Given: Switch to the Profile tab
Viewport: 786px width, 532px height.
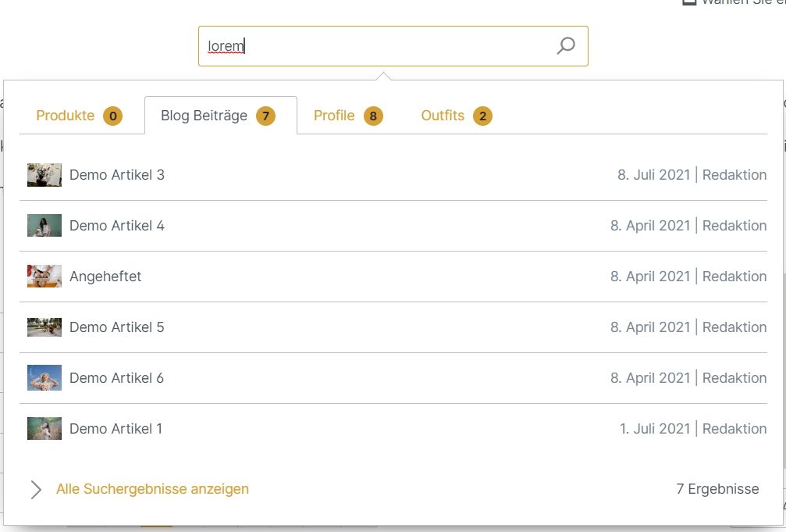Looking at the screenshot, I should coord(347,116).
